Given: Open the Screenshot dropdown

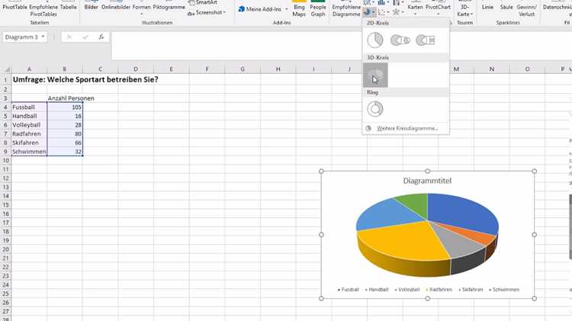Looking at the screenshot, I should pyautogui.click(x=207, y=12).
